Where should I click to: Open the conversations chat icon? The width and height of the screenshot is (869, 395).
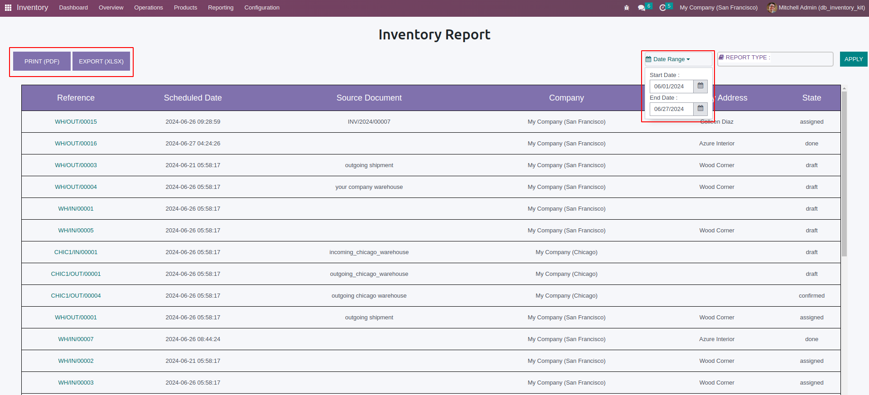[x=642, y=8]
